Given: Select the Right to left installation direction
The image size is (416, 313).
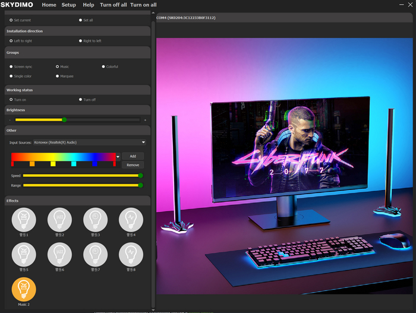Looking at the screenshot, I should click(x=81, y=41).
